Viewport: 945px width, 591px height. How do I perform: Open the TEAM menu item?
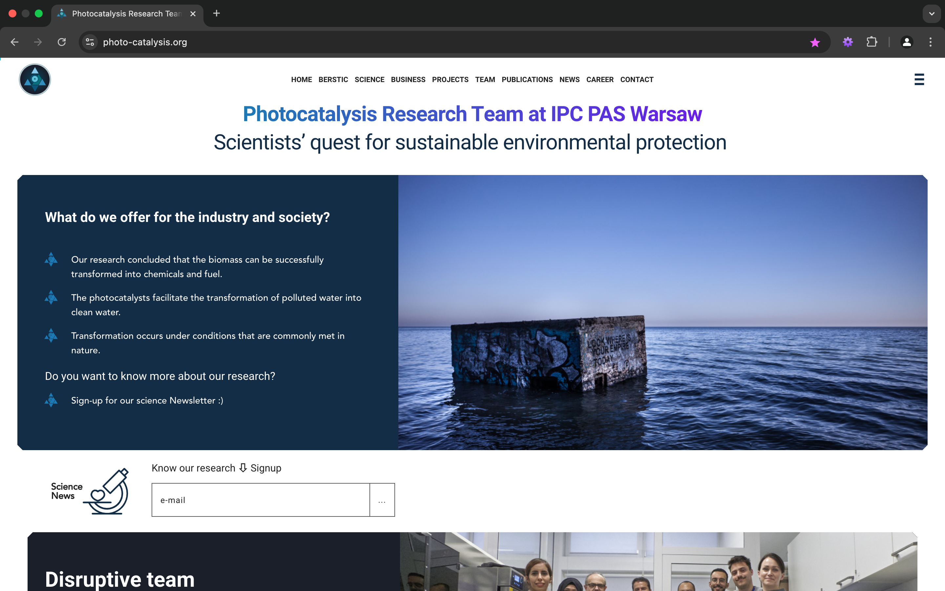coord(485,79)
